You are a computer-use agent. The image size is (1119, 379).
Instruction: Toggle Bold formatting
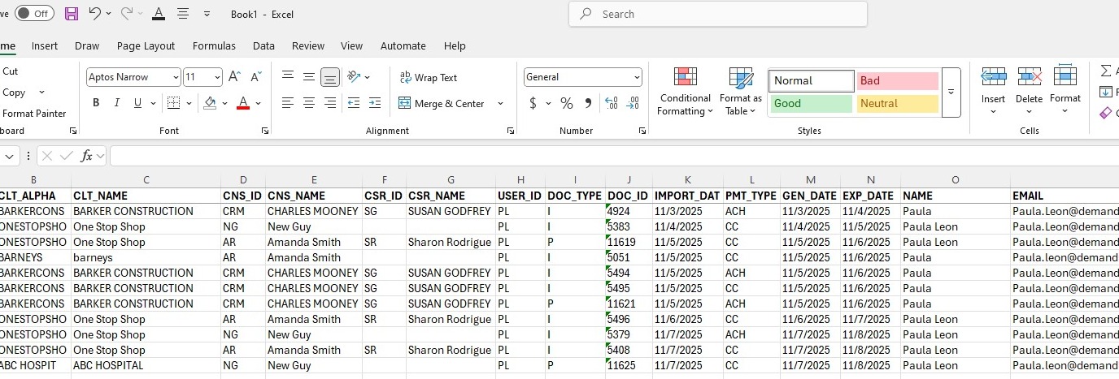(96, 103)
